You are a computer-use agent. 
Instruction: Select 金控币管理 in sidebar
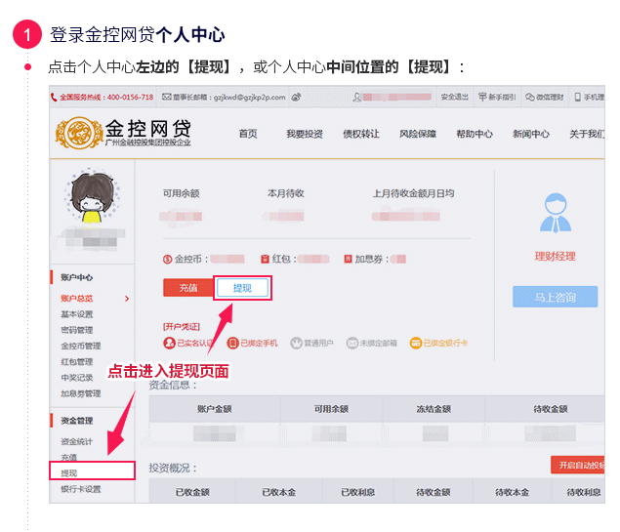point(81,346)
